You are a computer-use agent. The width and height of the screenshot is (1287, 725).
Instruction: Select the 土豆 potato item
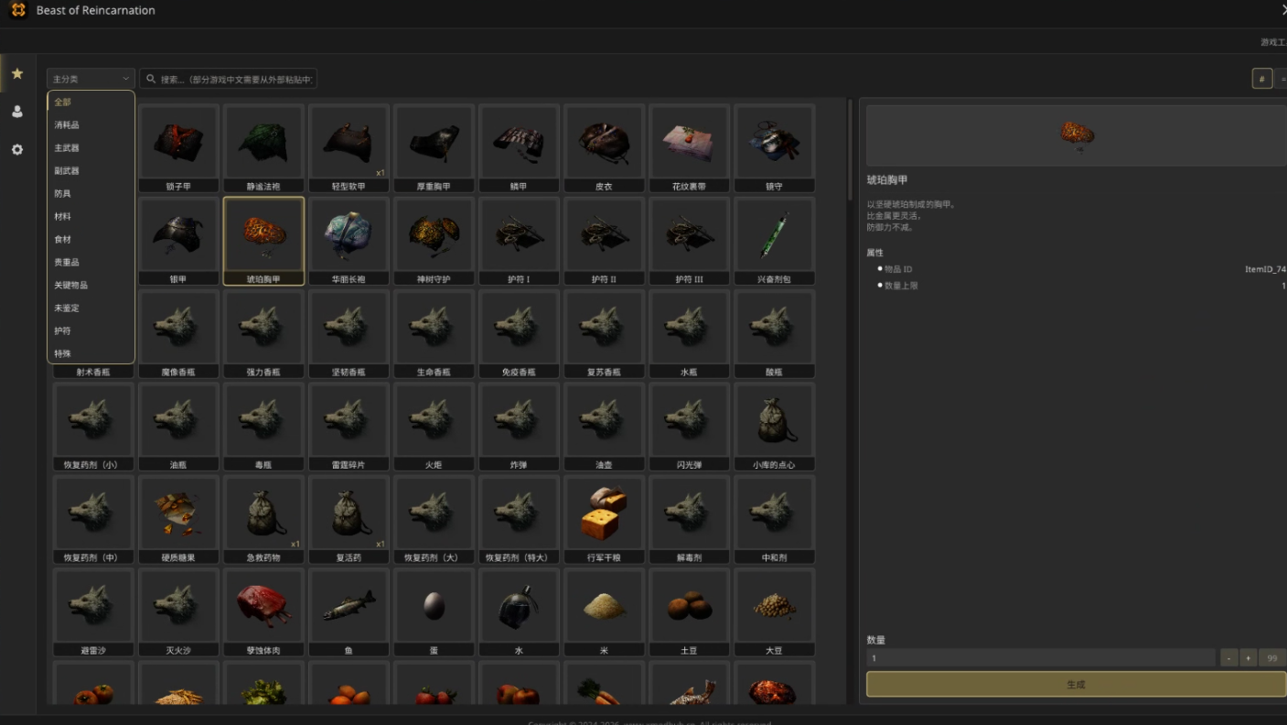tap(689, 612)
